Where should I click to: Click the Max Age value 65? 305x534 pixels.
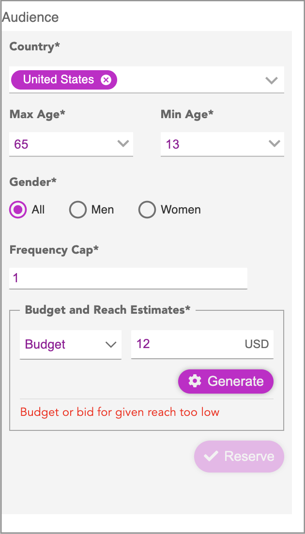(21, 144)
